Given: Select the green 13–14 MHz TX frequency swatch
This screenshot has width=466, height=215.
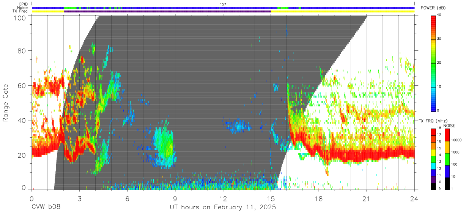Looking at the screenshot, I should click(x=434, y=159).
